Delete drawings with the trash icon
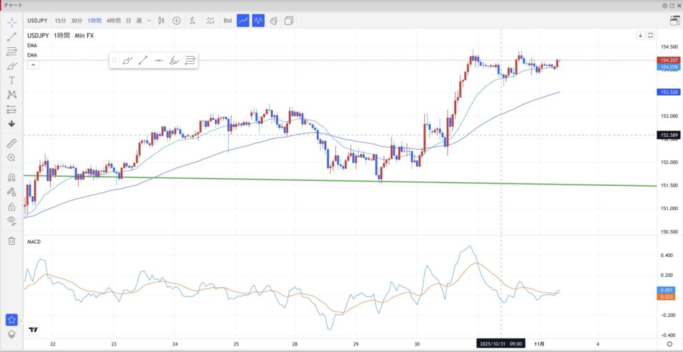The height and width of the screenshot is (352, 683). (11, 241)
